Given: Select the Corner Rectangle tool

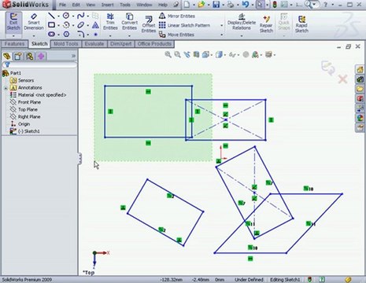Looking at the screenshot, I should point(51,25).
